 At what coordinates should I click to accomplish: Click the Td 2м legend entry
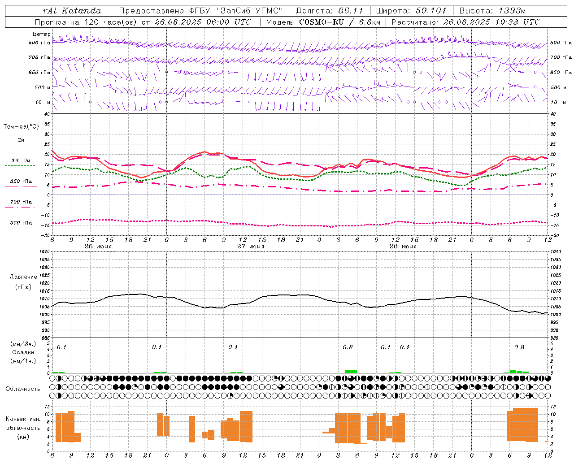click(21, 160)
